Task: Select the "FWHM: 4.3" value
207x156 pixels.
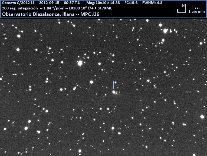Action: tap(152, 3)
